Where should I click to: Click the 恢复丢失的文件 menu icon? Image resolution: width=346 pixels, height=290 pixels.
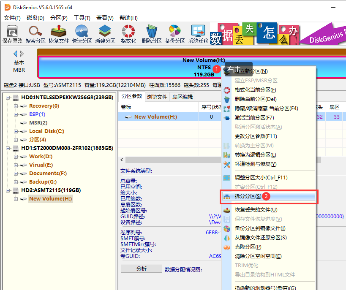click(x=227, y=210)
